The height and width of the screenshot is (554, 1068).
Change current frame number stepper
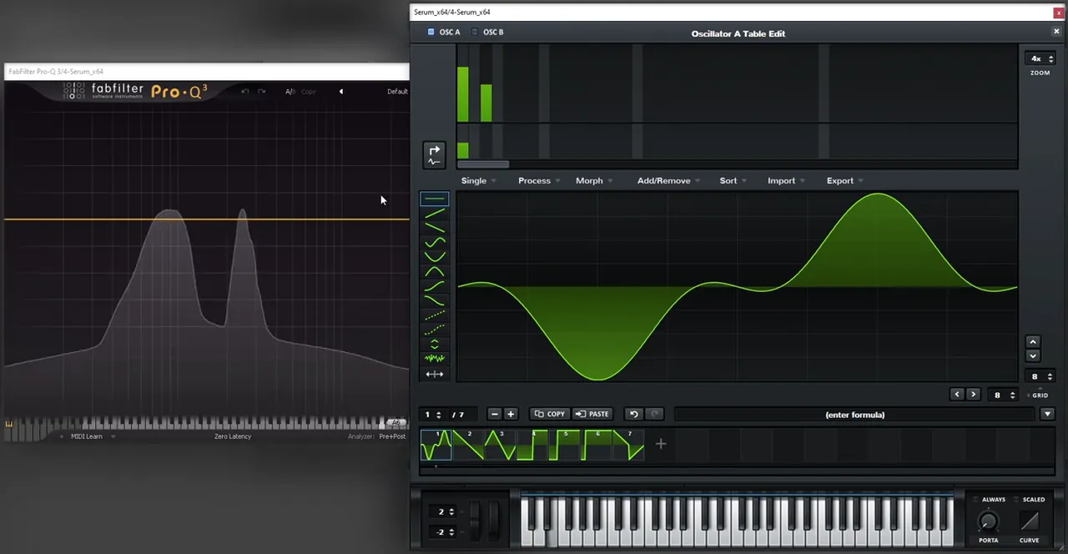433,415
